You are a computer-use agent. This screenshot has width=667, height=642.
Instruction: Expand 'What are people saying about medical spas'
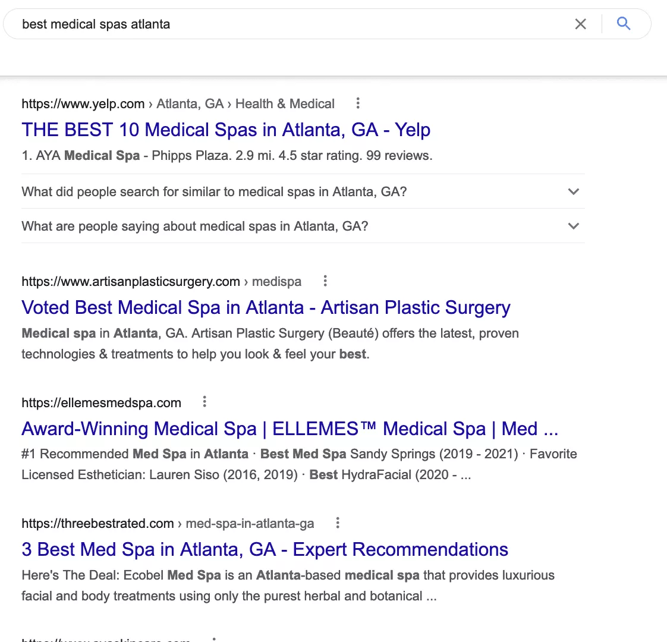(x=573, y=226)
